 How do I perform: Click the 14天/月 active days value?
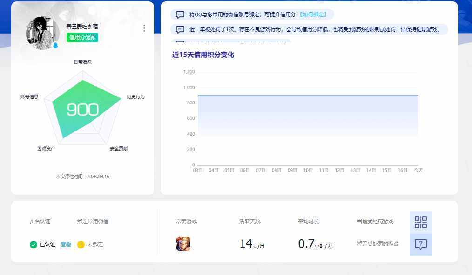point(252,244)
